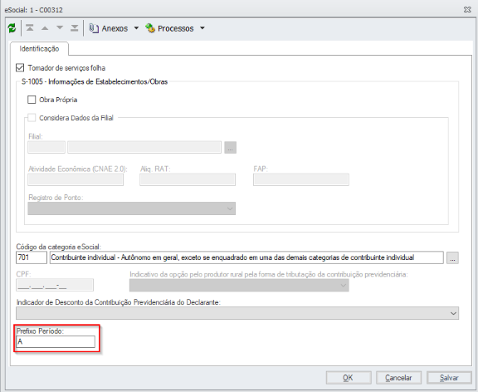Click the Filial code field
The height and width of the screenshot is (392, 478).
[x=46, y=147]
